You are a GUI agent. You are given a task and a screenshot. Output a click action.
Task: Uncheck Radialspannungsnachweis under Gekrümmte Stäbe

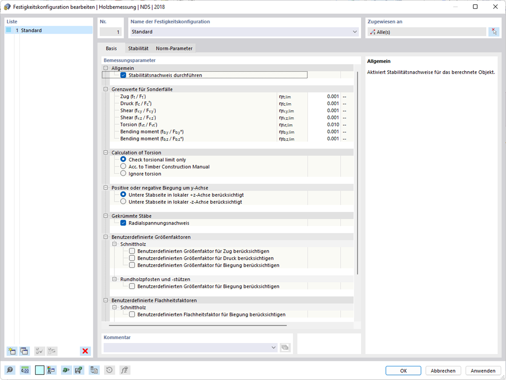124,223
